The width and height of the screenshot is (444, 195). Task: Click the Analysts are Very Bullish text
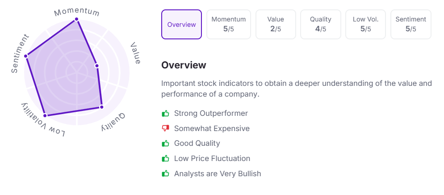[x=218, y=174]
